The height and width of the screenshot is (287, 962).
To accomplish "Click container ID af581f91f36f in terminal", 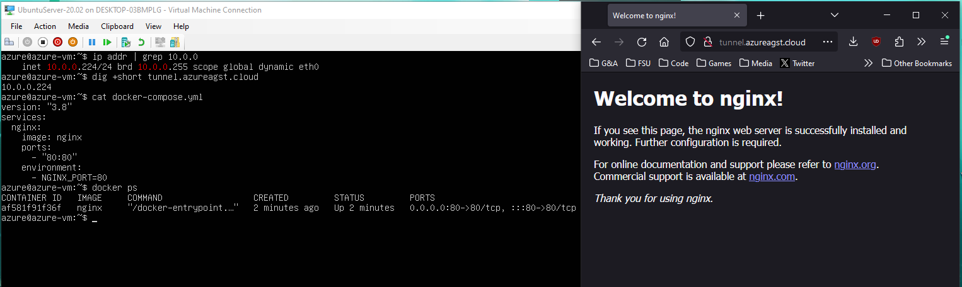I will pyautogui.click(x=32, y=208).
